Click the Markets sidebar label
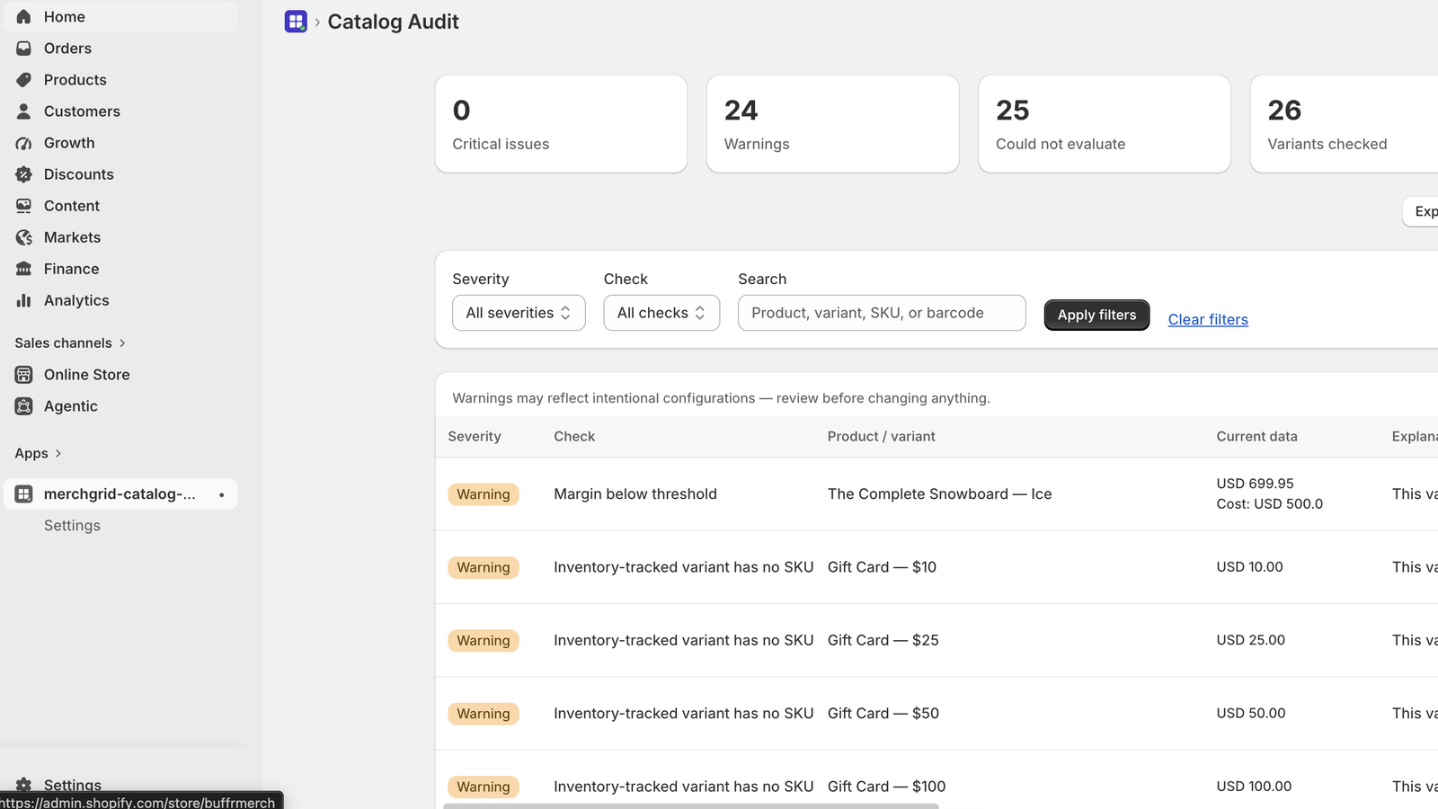 tap(72, 237)
